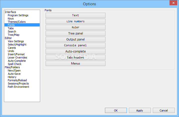Open the Themes/Colors options page
This screenshot has height=117, width=179.
pyautogui.click(x=16, y=22)
